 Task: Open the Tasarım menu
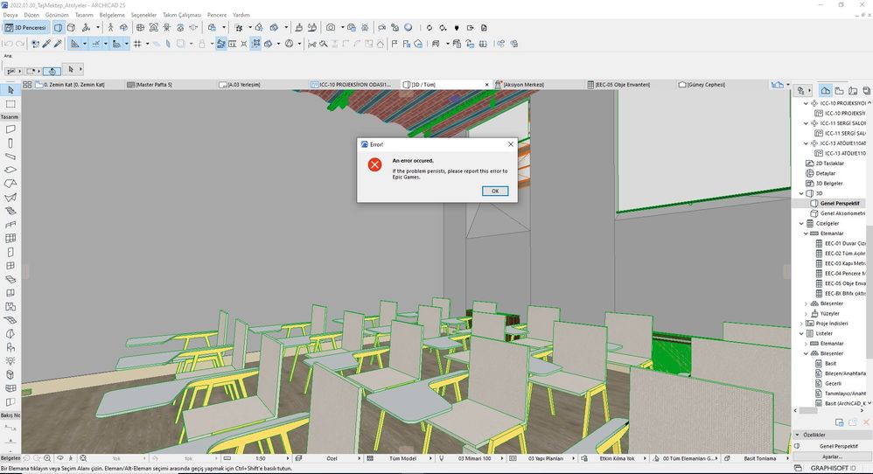84,15
